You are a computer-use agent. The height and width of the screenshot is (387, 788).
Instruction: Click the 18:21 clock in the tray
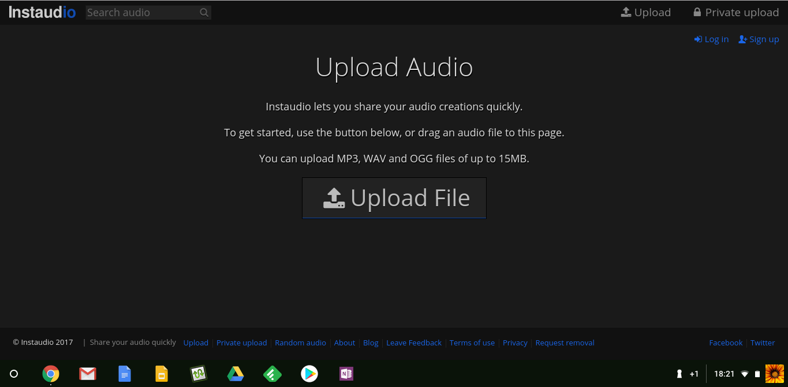[724, 374]
